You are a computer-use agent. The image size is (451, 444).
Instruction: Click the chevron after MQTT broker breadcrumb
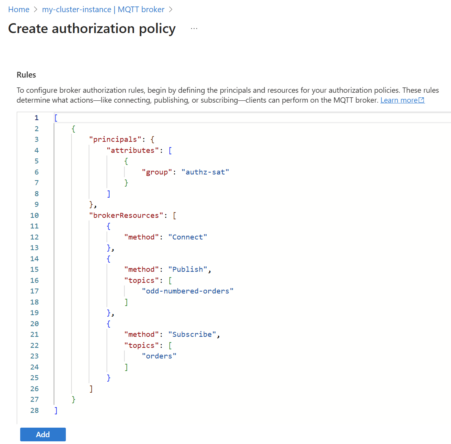(x=171, y=9)
